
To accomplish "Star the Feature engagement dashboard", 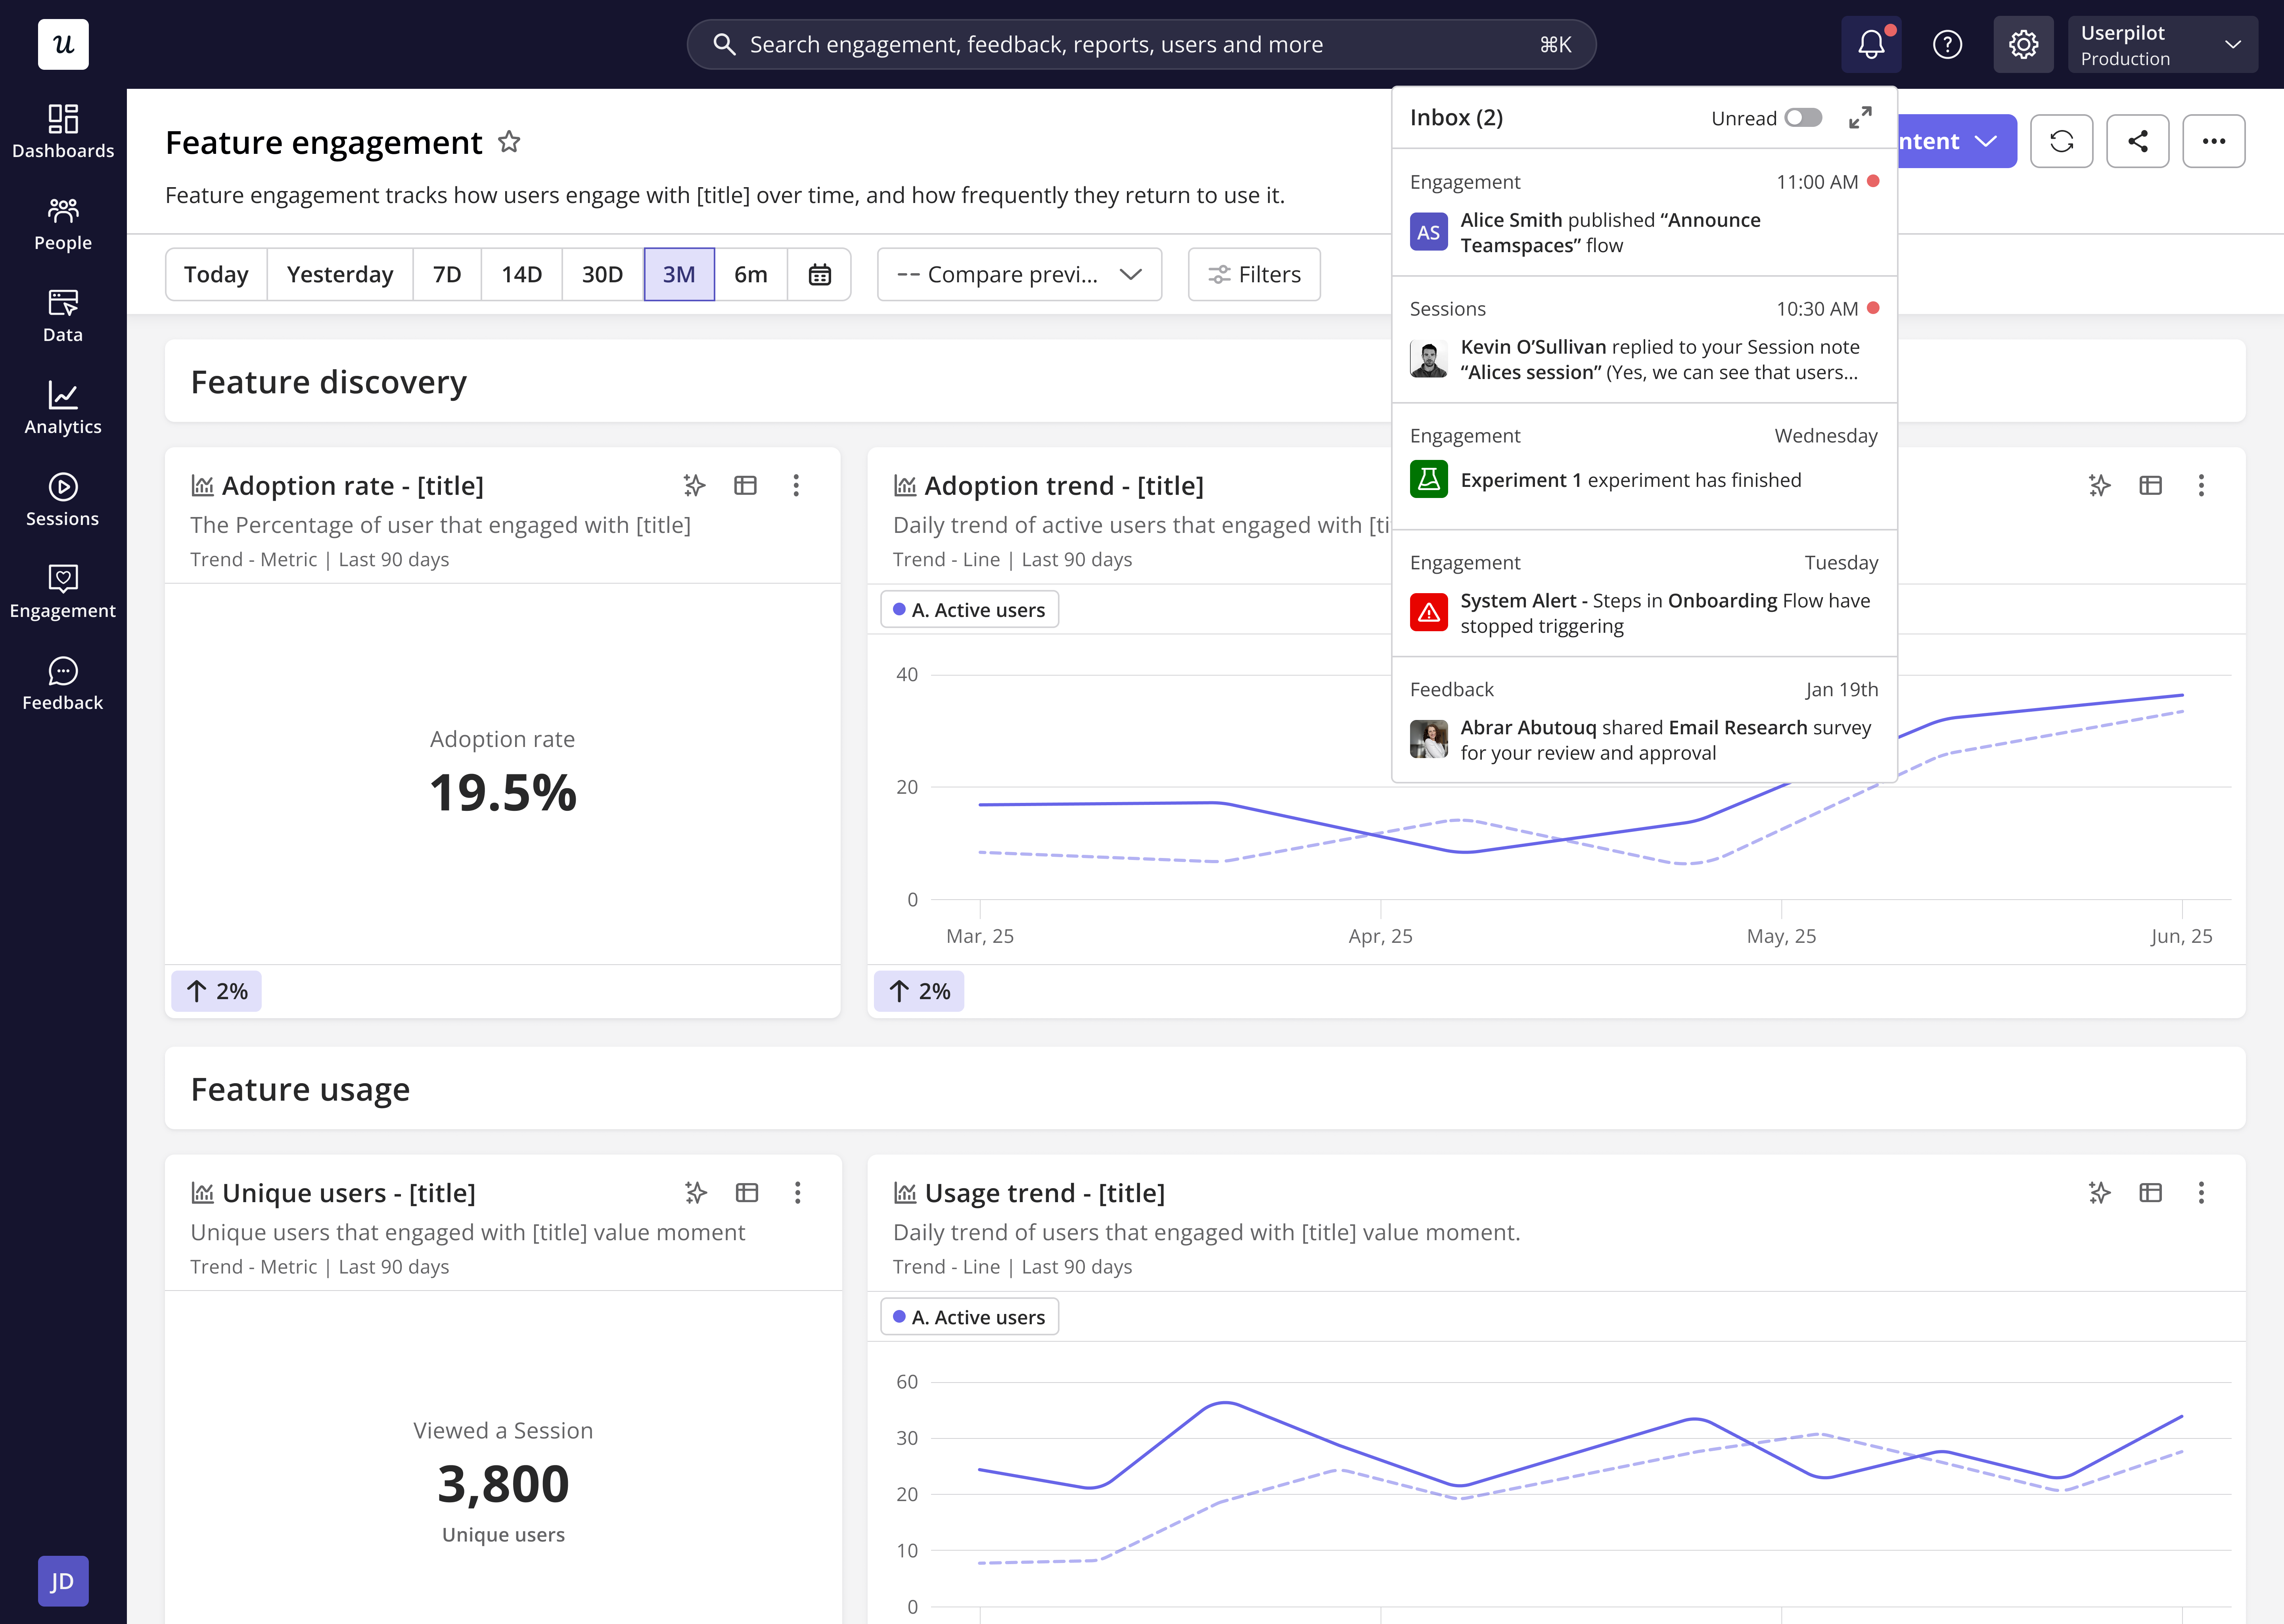I will pos(509,142).
